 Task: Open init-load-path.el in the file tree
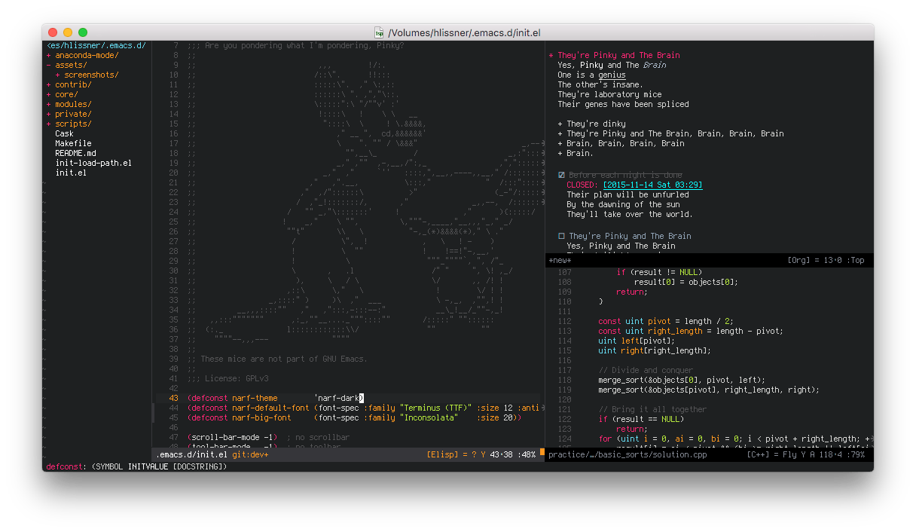click(x=93, y=163)
